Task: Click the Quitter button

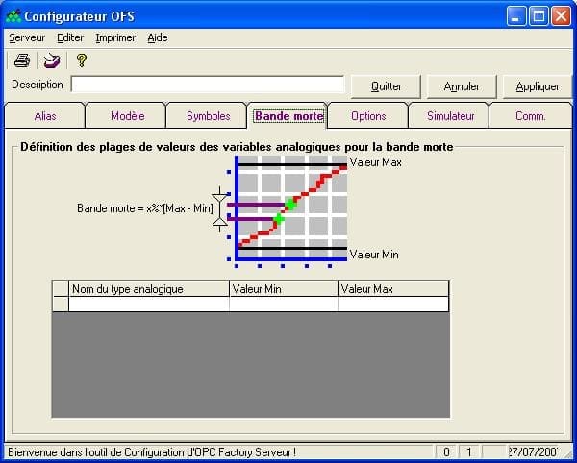Action: 386,86
